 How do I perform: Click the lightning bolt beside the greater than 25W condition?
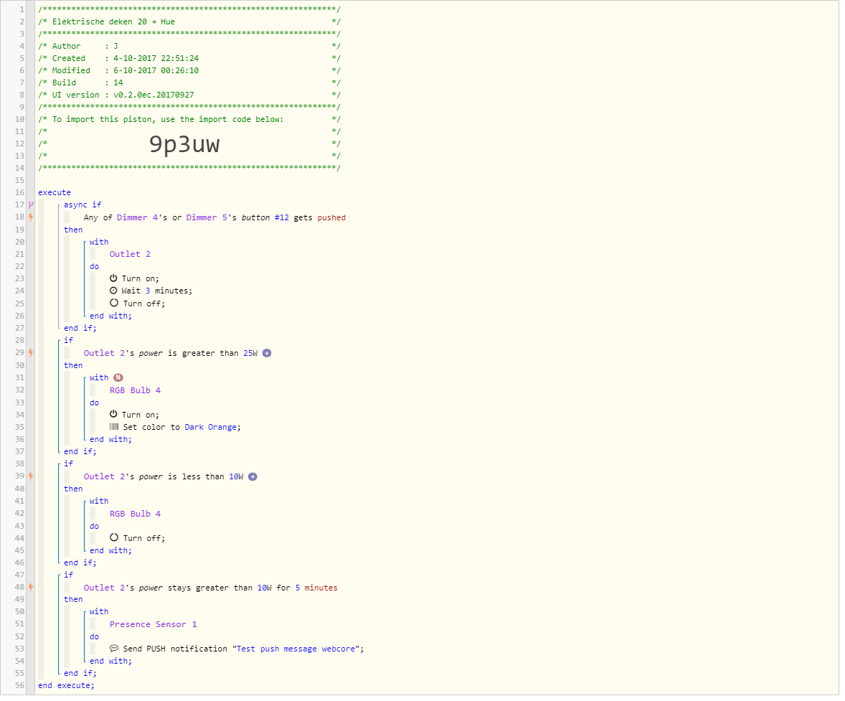click(x=31, y=353)
